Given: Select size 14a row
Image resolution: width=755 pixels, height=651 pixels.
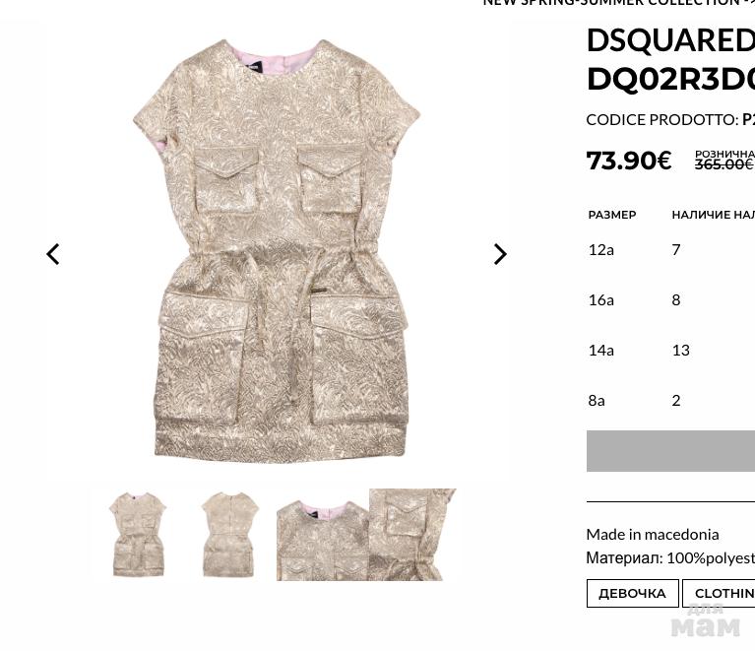Looking at the screenshot, I should (x=671, y=350).
